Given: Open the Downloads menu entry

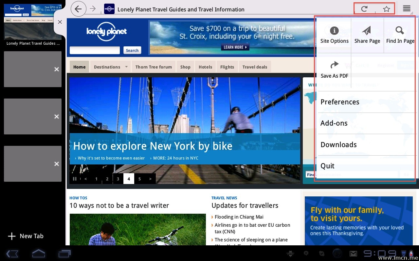Looking at the screenshot, I should pyautogui.click(x=338, y=145).
